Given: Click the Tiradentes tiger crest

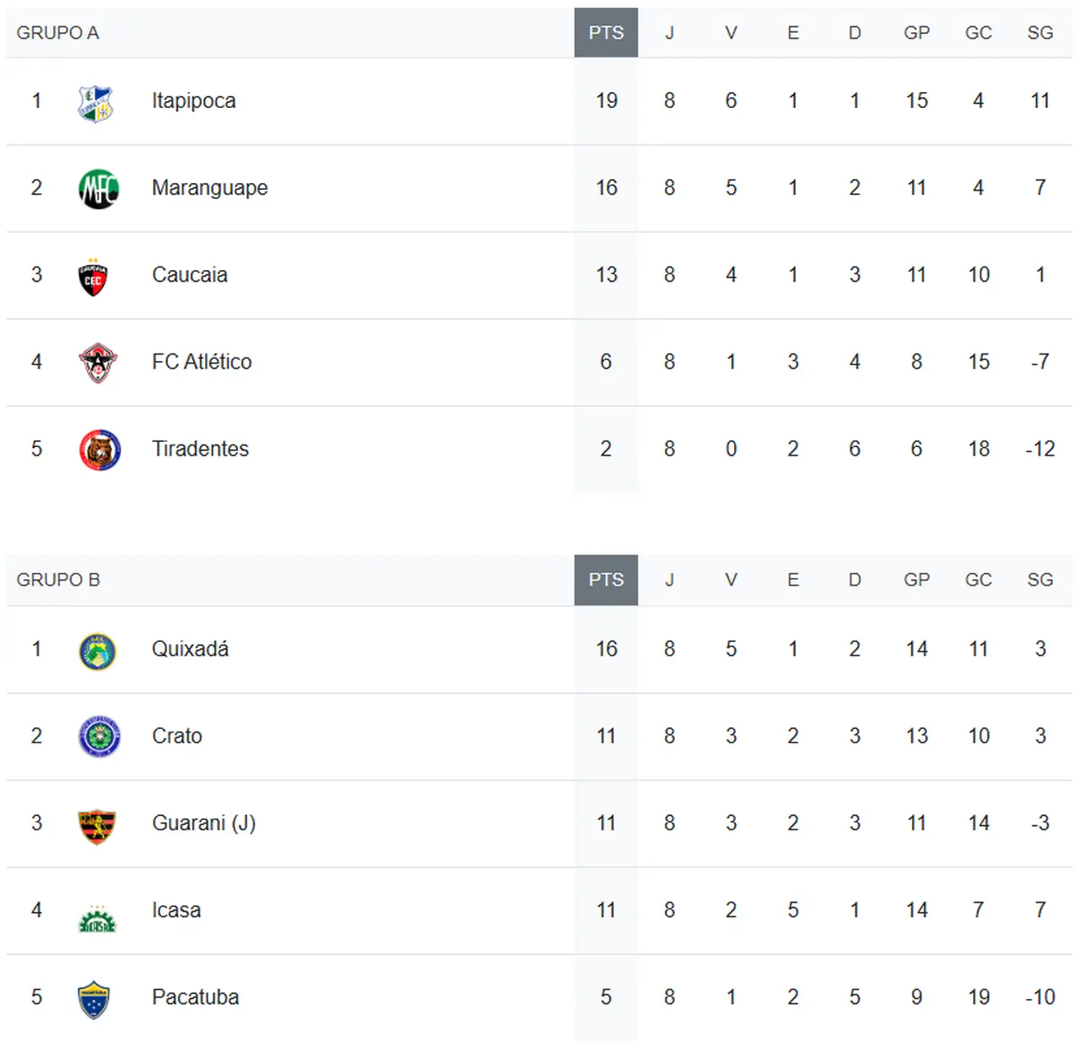Looking at the screenshot, I should pyautogui.click(x=100, y=451).
